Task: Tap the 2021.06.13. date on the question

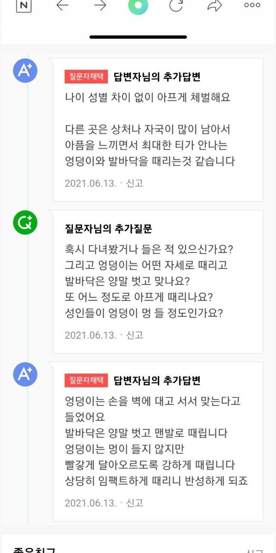Action: [91, 335]
